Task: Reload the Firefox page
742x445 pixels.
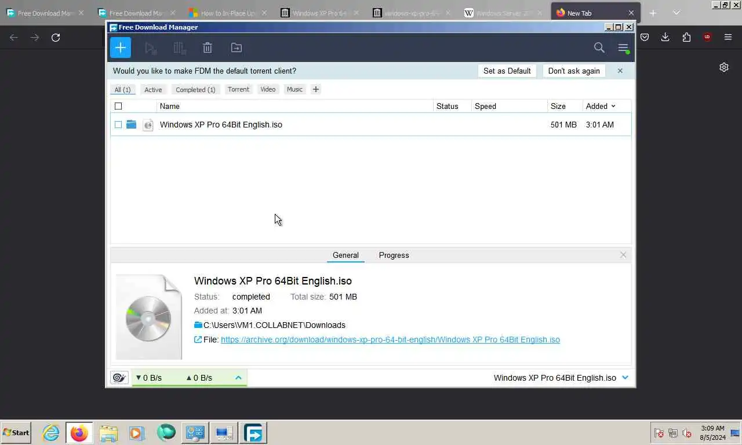Action: click(56, 38)
